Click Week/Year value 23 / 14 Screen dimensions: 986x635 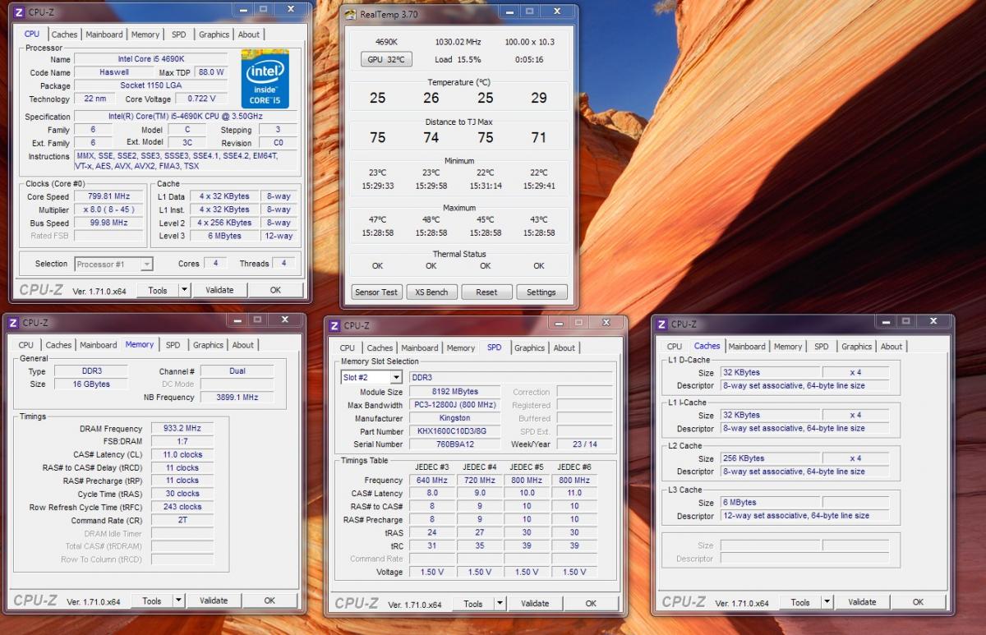(585, 444)
